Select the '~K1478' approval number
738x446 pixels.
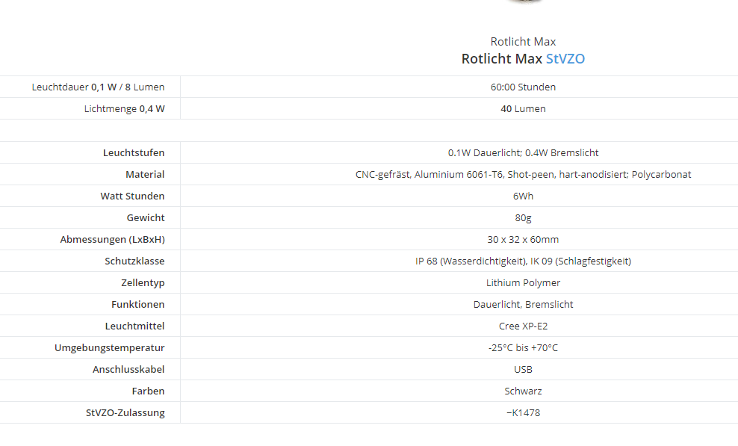(x=523, y=413)
